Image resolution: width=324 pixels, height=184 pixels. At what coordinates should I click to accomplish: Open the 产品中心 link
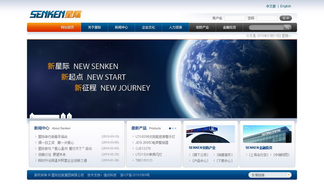(200, 161)
